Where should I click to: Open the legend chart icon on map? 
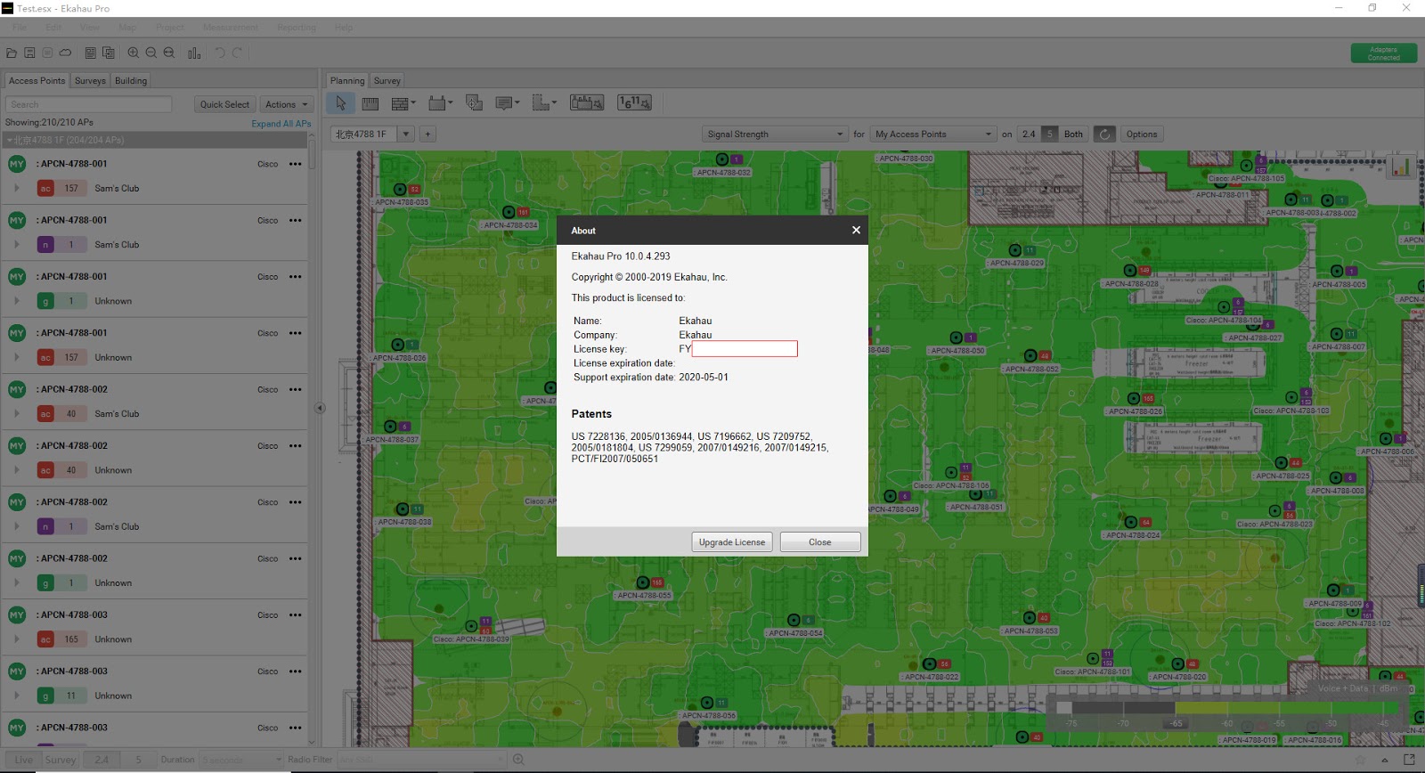[x=1400, y=167]
